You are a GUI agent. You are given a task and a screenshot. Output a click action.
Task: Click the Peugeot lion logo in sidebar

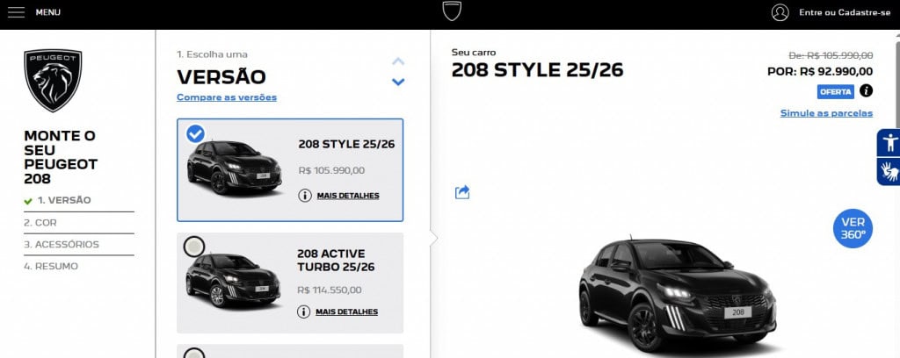coord(53,80)
